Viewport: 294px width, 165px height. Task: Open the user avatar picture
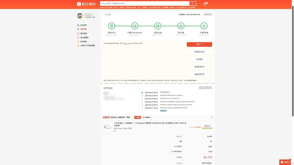80,16
